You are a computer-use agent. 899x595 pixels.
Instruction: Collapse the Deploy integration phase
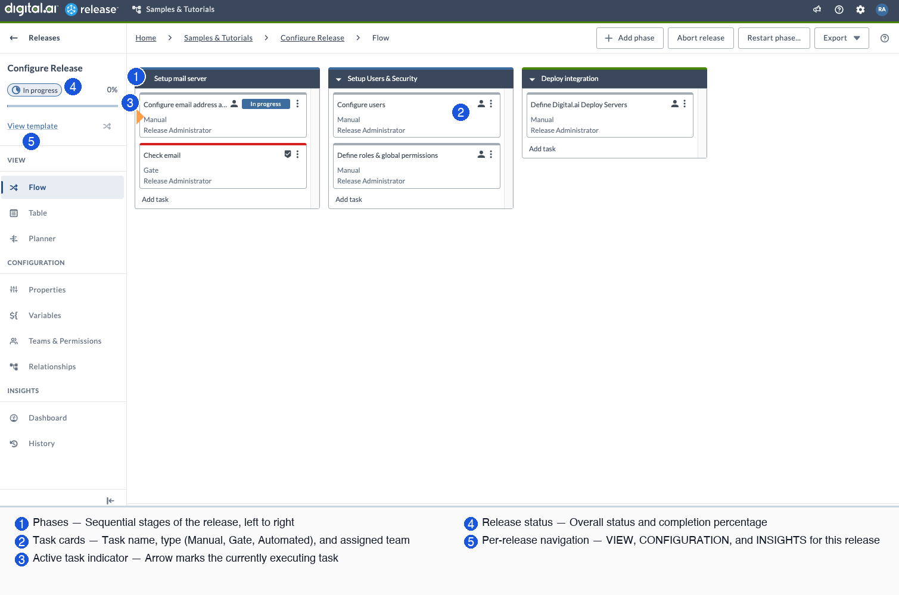tap(533, 79)
